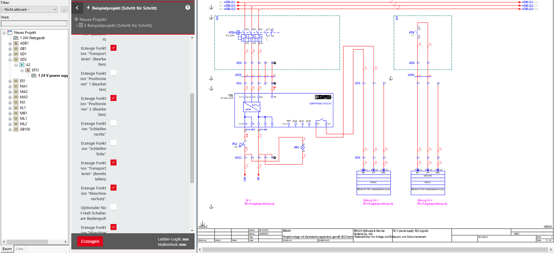Switch to the Baum tab
Viewport: 554px width, 253px height.
(7, 249)
